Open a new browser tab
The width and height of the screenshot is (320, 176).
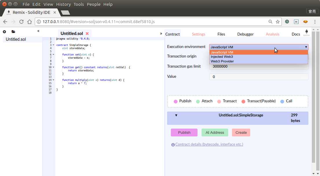pos(65,13)
